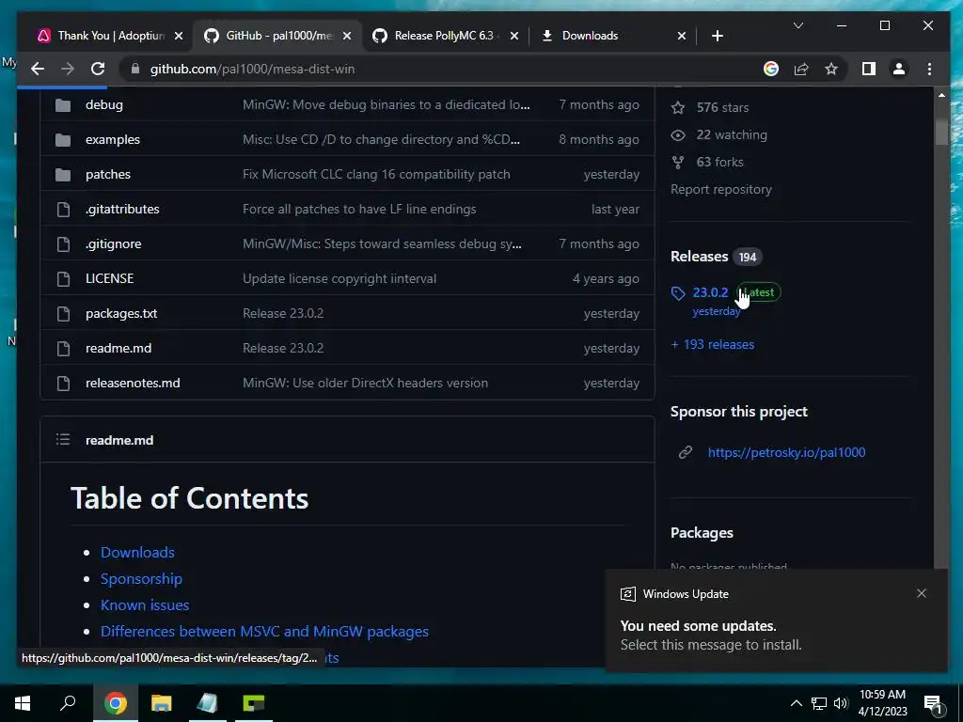
Task: Click the forward navigation arrow
Action: pyautogui.click(x=68, y=69)
